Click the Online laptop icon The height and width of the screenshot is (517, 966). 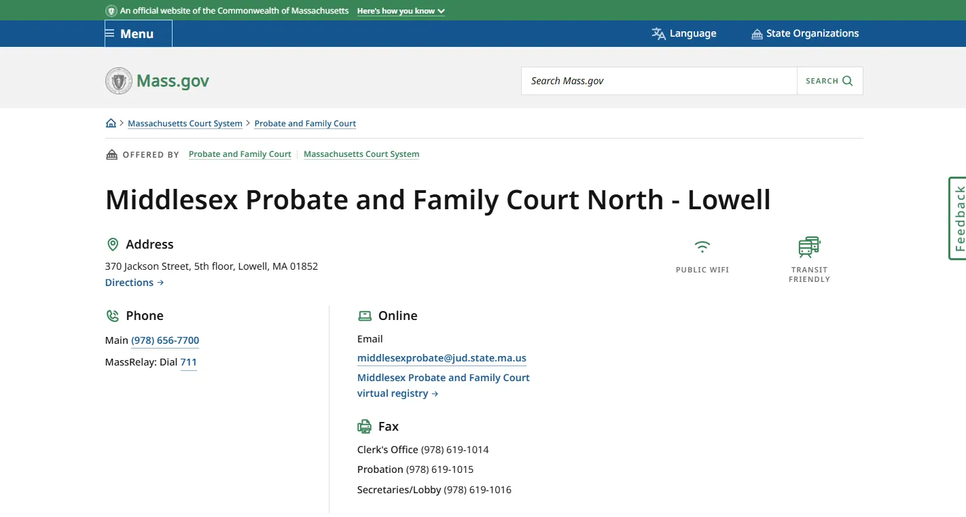click(365, 316)
